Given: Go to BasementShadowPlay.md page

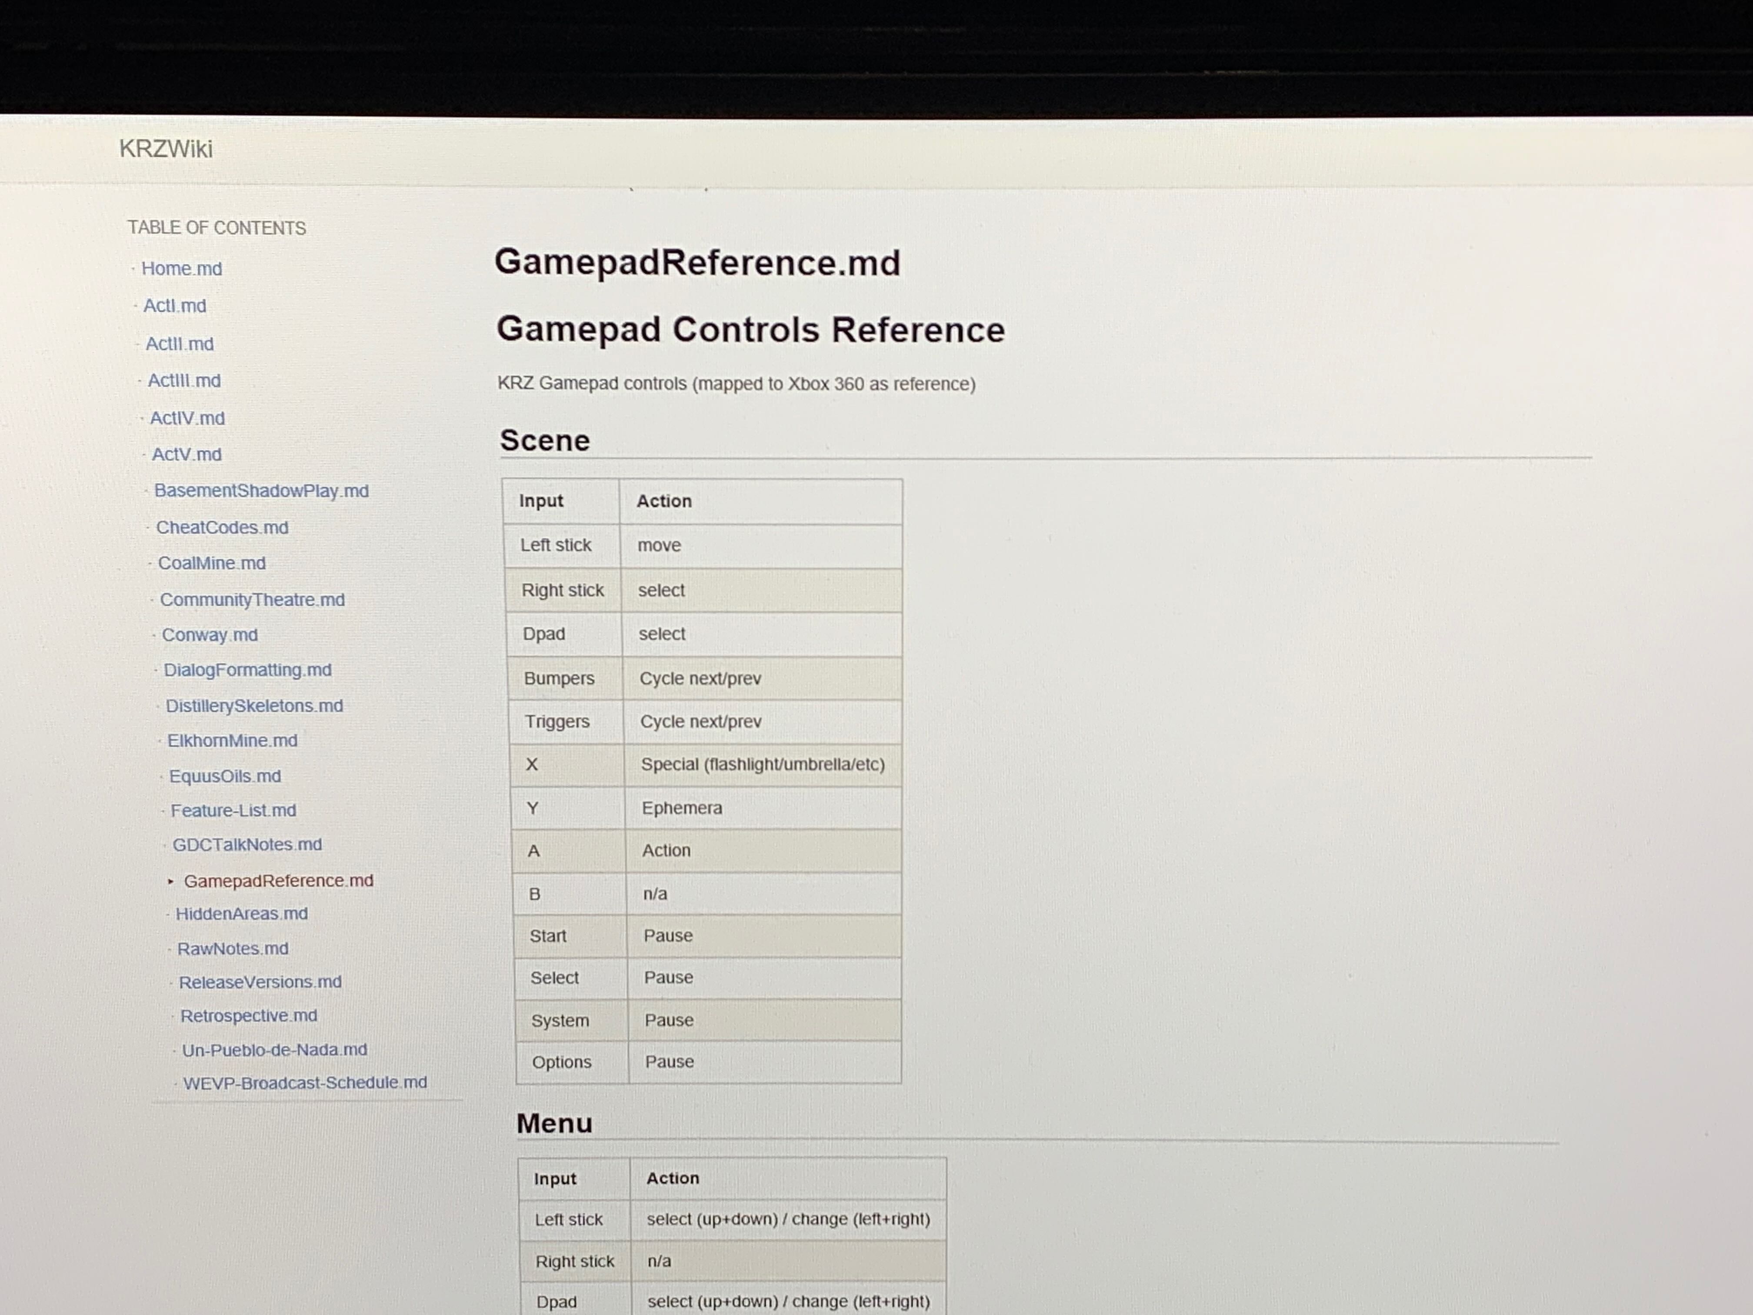Looking at the screenshot, I should (261, 491).
